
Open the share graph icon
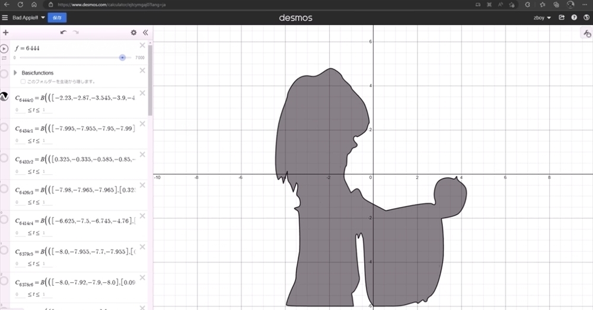click(x=562, y=18)
